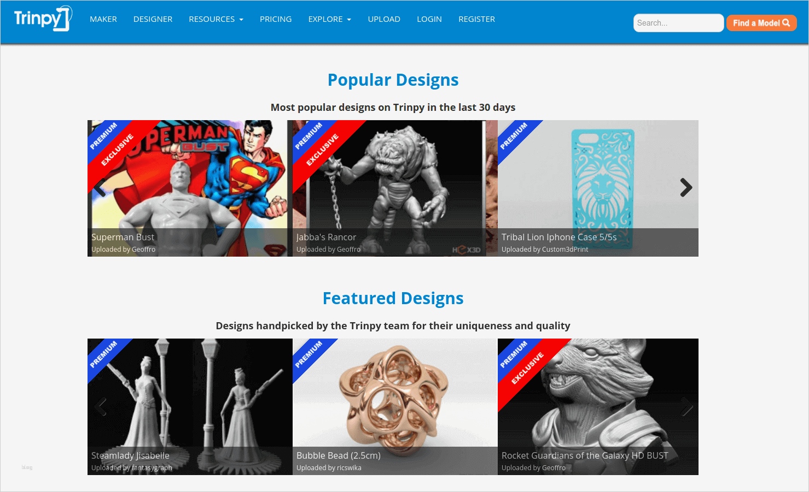Open the Tribal Lion Iphone Case thumbnail
The image size is (809, 492).
pyautogui.click(x=598, y=188)
